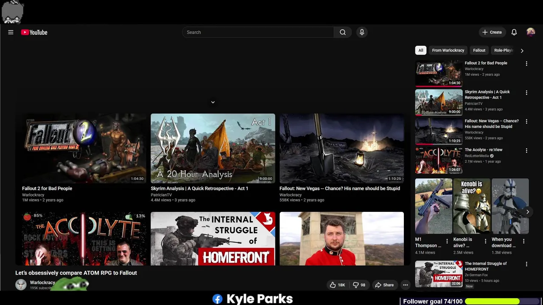This screenshot has height=305, width=543.
Task: Open options for The Acolyte re:View
Action: click(x=526, y=150)
